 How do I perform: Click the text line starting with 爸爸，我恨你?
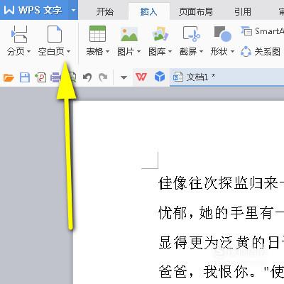pyautogui.click(x=221, y=272)
